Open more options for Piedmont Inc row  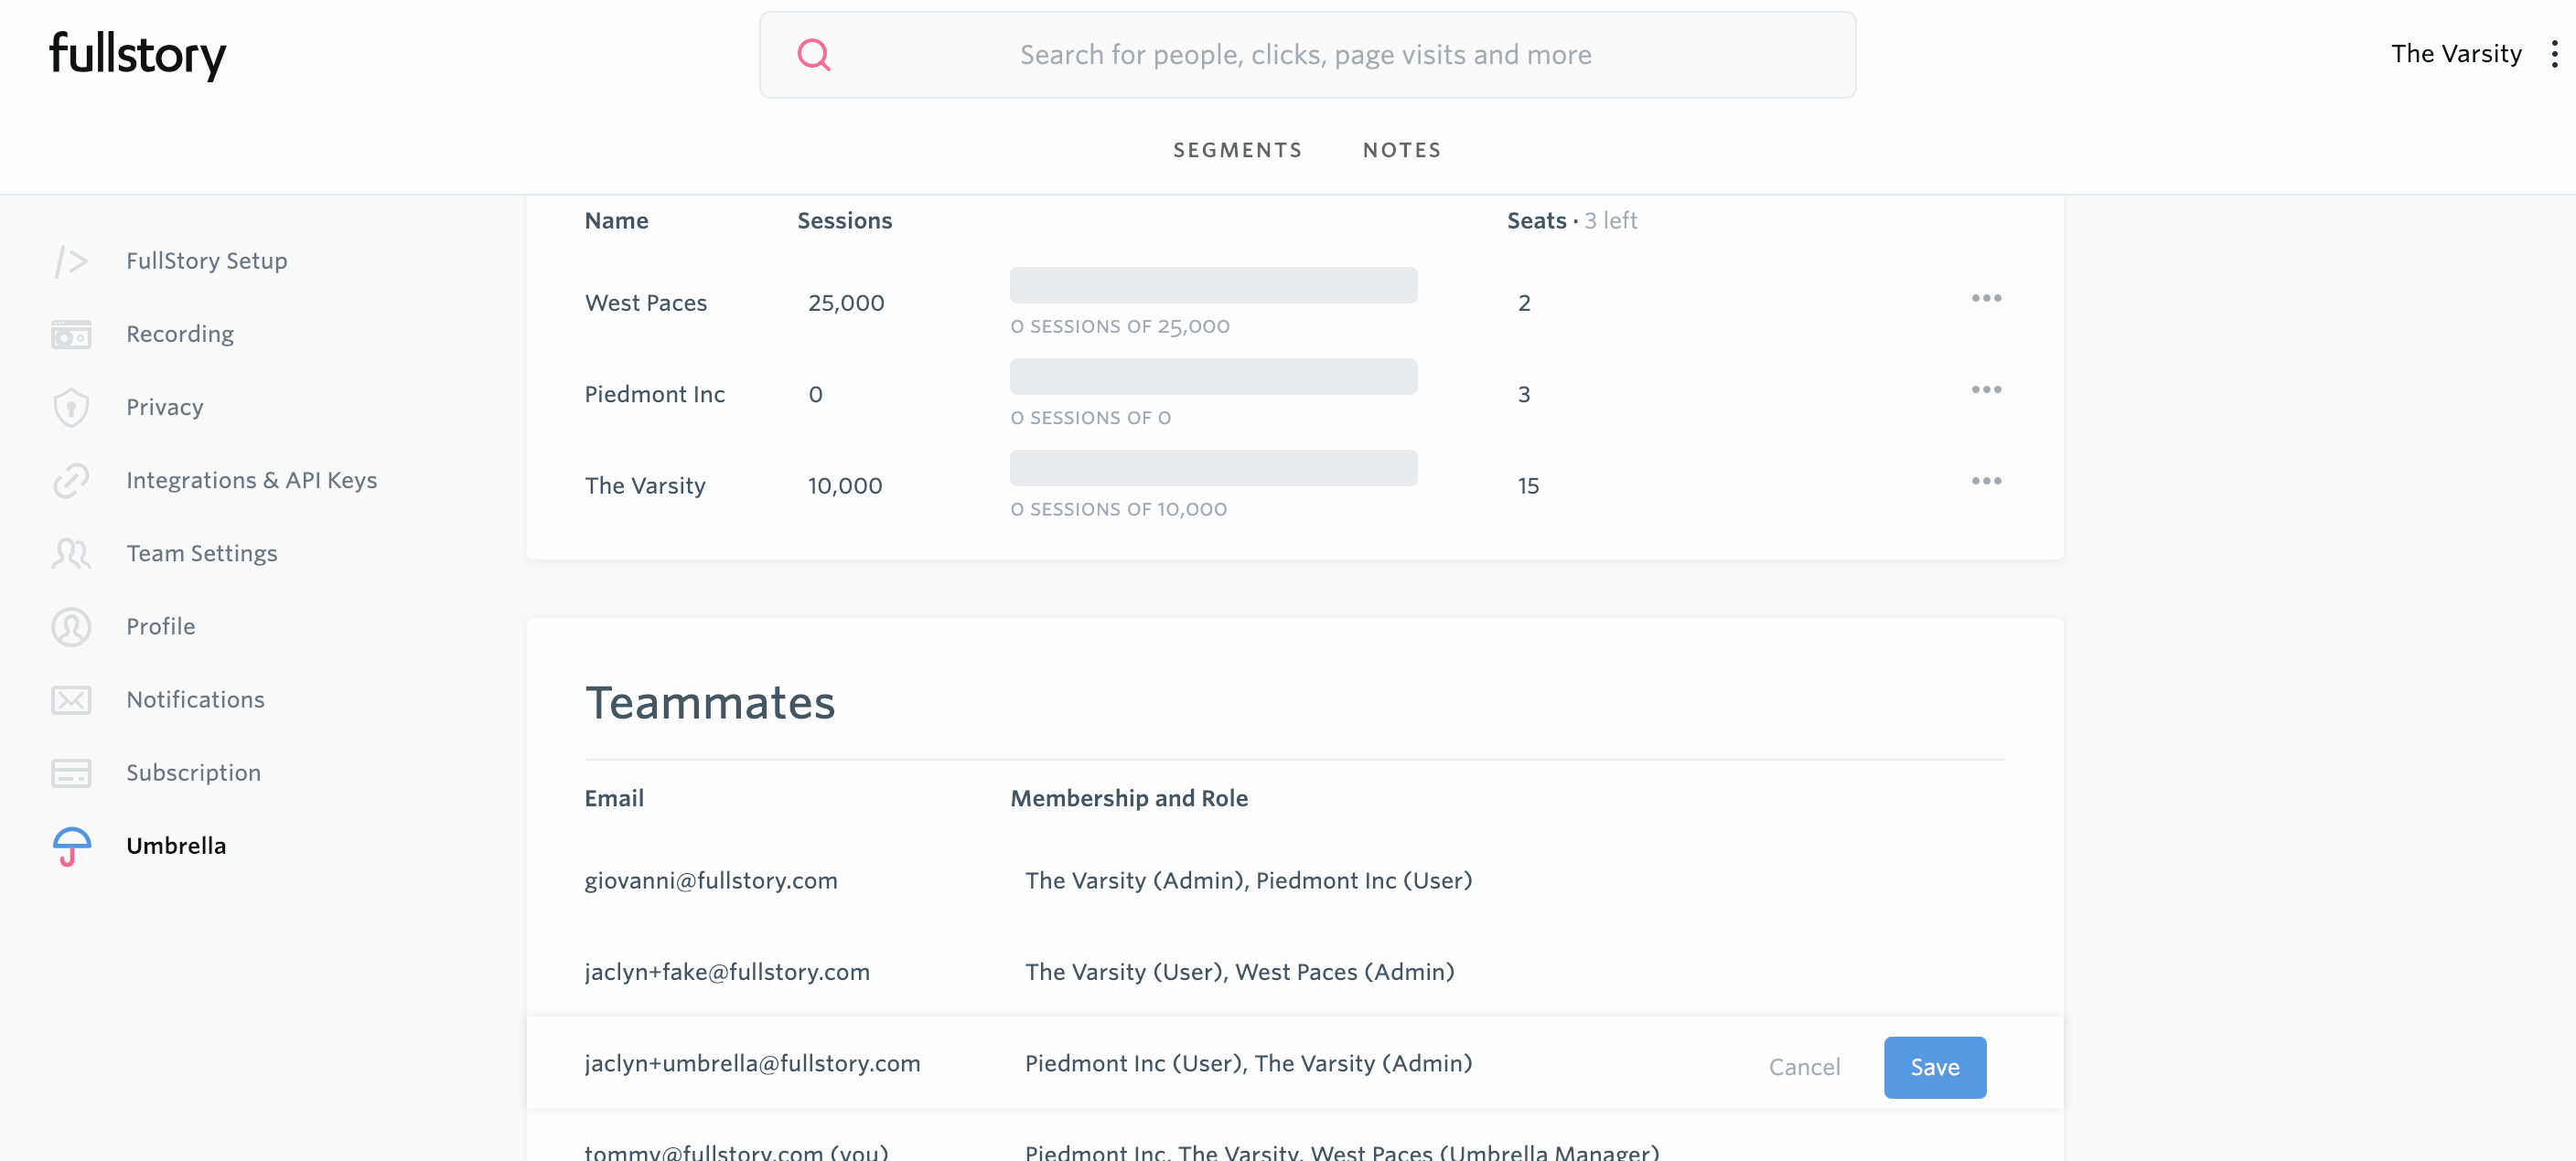pyautogui.click(x=1986, y=389)
